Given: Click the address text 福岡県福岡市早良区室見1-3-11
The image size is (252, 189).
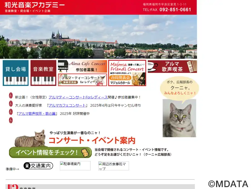Looking at the screenshot, I should coord(164,4).
